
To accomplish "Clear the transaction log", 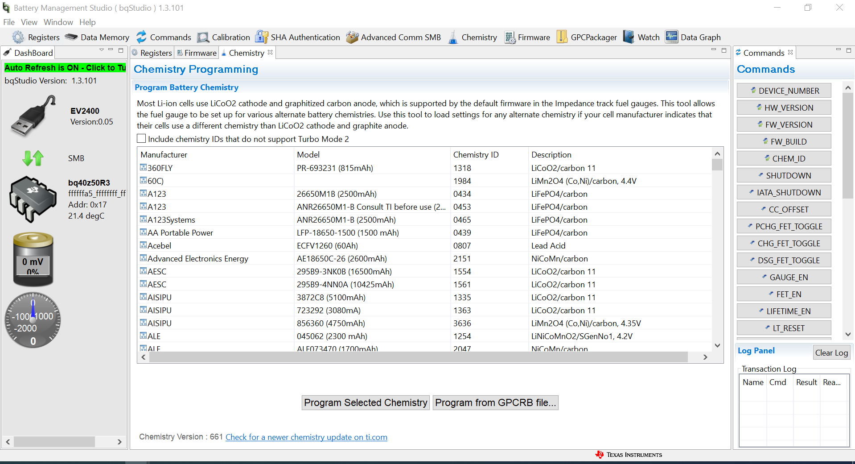I will pyautogui.click(x=831, y=352).
